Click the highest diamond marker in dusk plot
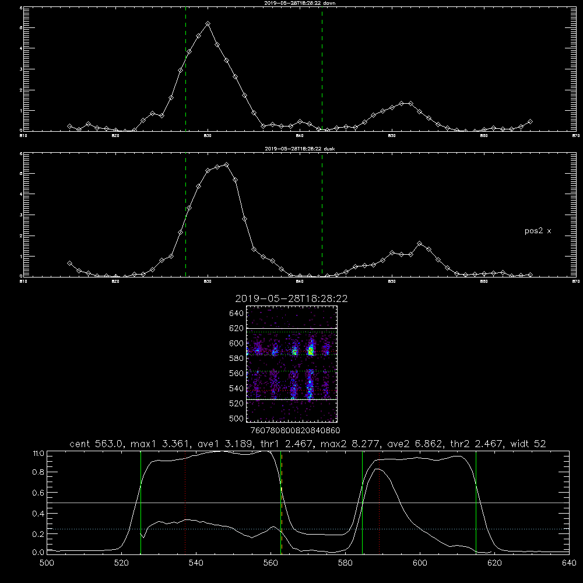 coord(226,164)
